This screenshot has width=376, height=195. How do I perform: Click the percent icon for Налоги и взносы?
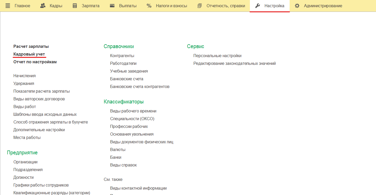coord(149,6)
